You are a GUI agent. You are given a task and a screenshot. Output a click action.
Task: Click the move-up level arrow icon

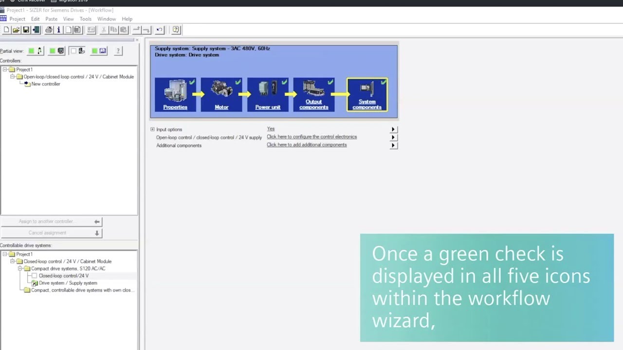point(136,30)
